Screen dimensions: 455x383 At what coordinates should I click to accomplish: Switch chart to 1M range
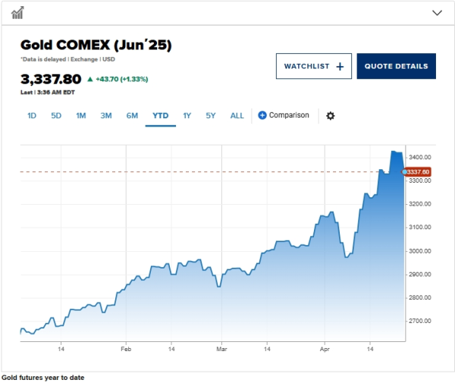click(x=80, y=115)
